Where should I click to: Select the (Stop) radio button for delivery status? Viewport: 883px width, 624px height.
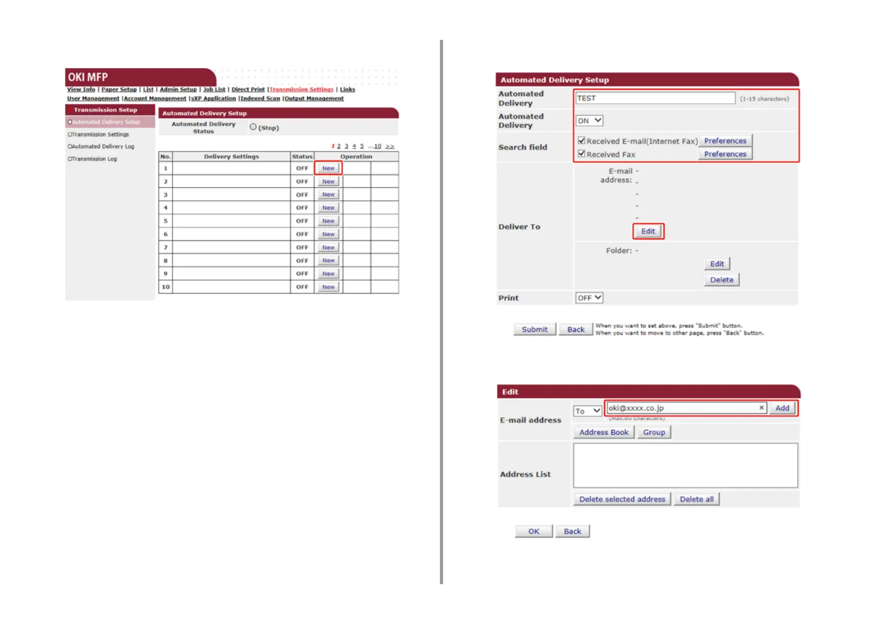(253, 127)
